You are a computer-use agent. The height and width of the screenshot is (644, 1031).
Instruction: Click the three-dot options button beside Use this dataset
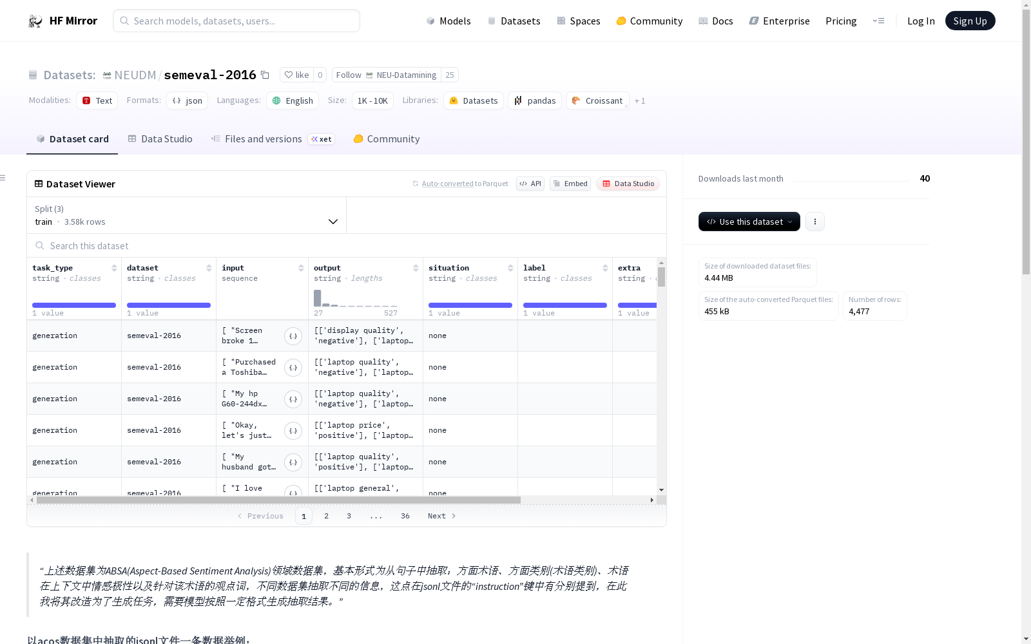click(x=815, y=222)
